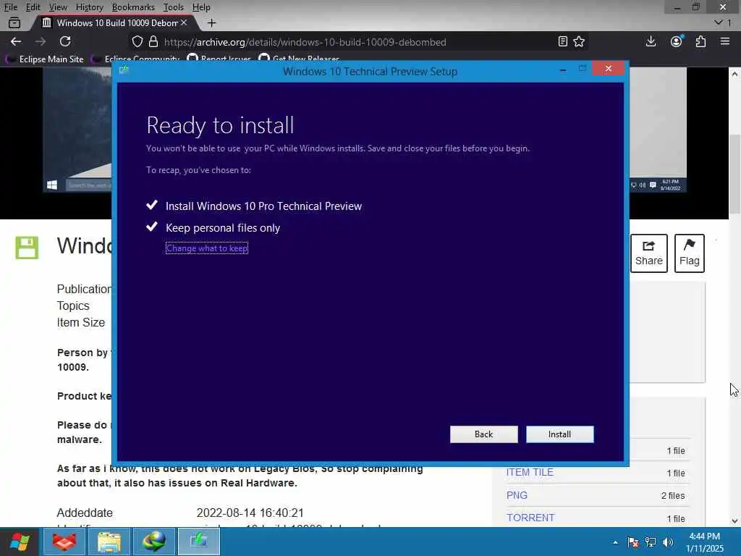
Task: Click the software floppy disk item icon
Action: pyautogui.click(x=27, y=248)
